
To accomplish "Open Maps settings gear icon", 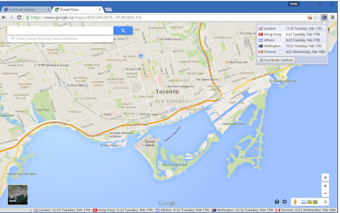I will tap(284, 202).
